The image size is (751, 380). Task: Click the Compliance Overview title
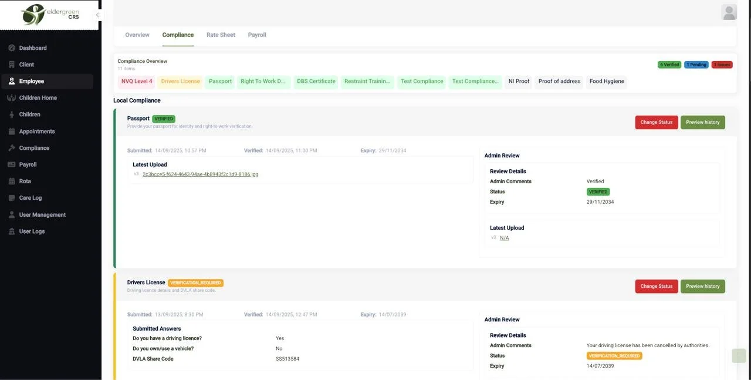coord(143,61)
